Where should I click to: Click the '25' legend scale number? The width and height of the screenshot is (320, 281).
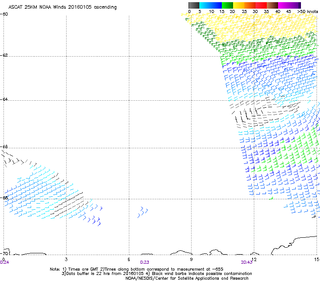244,12
